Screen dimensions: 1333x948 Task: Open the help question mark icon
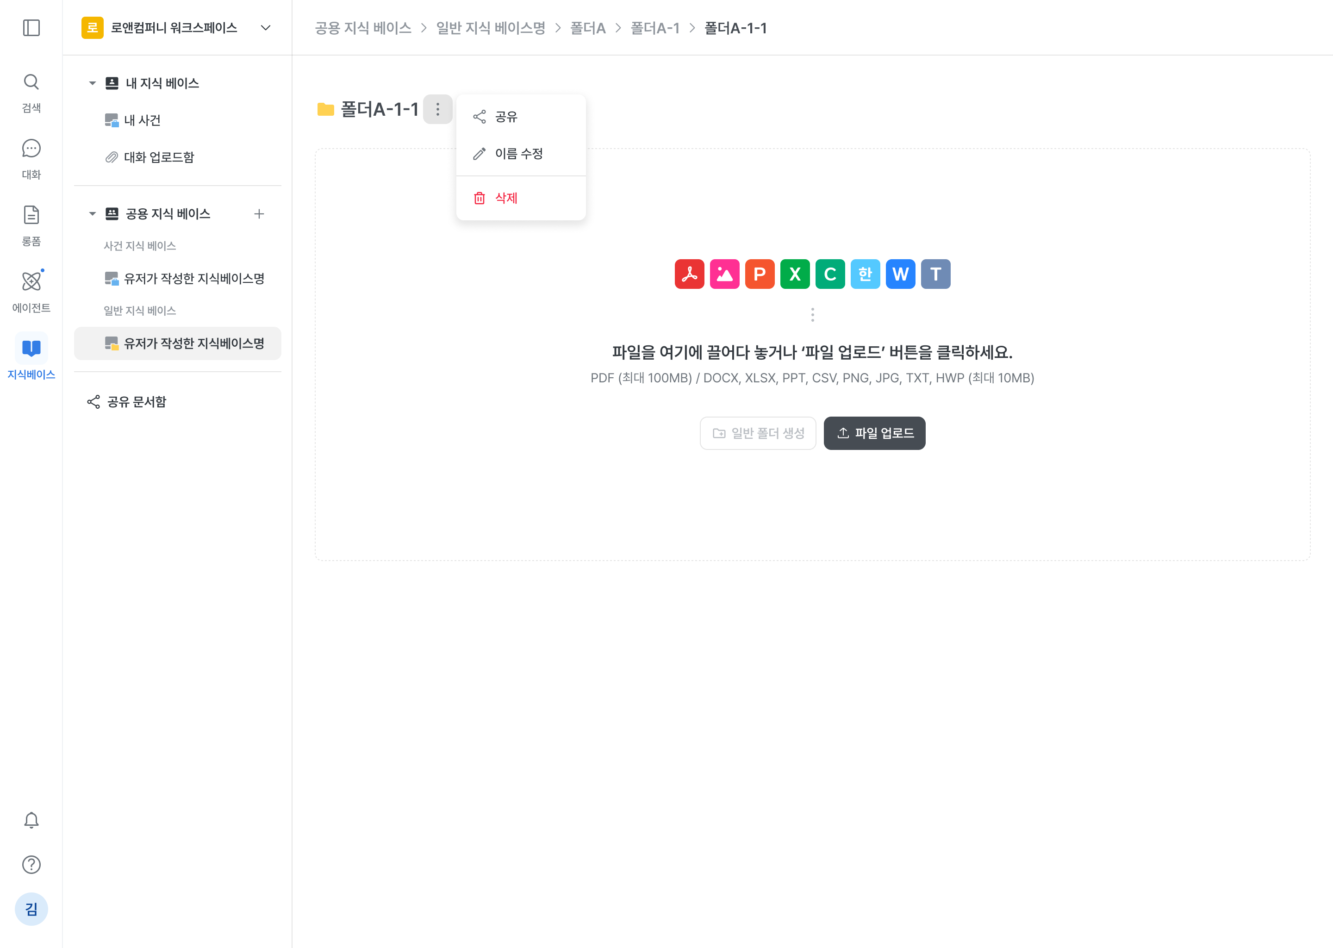(31, 865)
